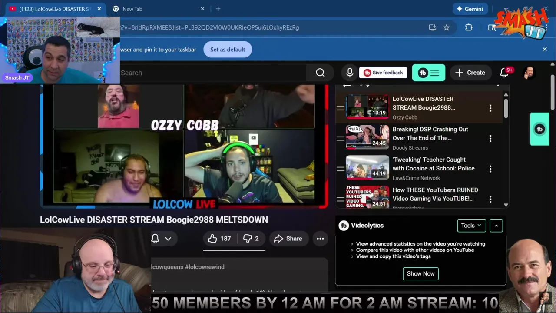Like the video with 187 likes
556x313 pixels.
coord(219,238)
